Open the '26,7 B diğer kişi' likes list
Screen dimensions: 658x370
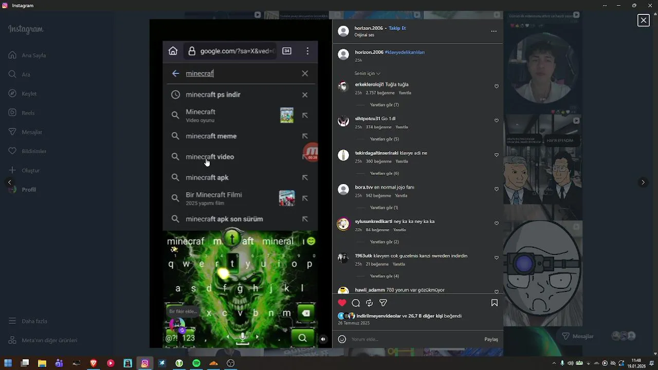425,316
